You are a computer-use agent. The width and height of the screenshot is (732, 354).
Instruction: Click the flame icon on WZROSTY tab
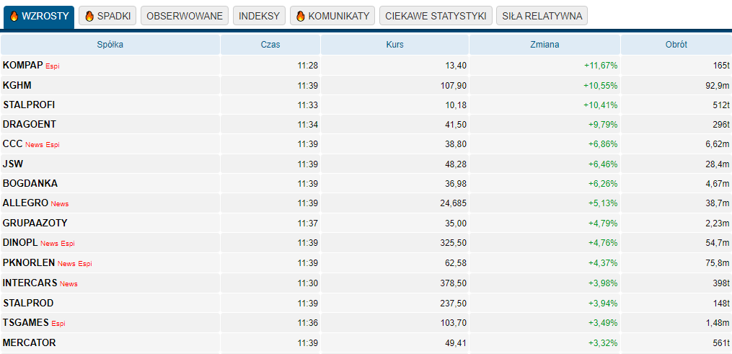coord(14,17)
